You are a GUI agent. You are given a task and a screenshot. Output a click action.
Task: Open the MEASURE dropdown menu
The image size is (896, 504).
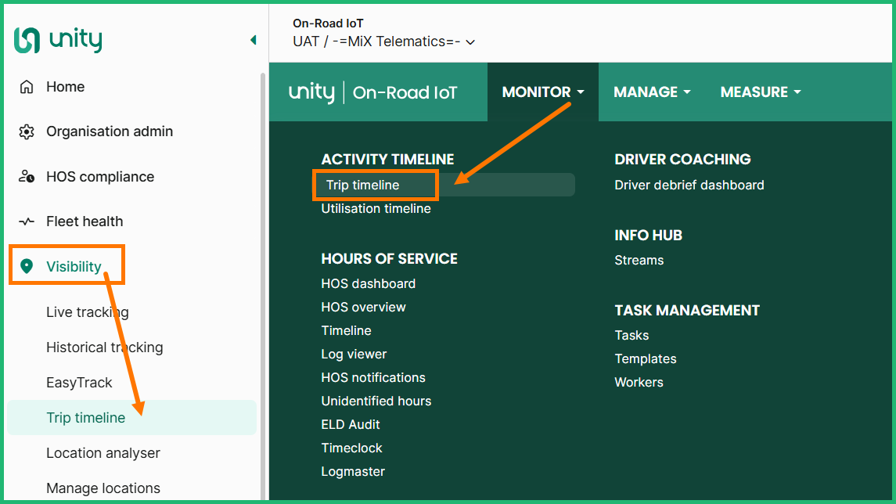[x=761, y=92]
